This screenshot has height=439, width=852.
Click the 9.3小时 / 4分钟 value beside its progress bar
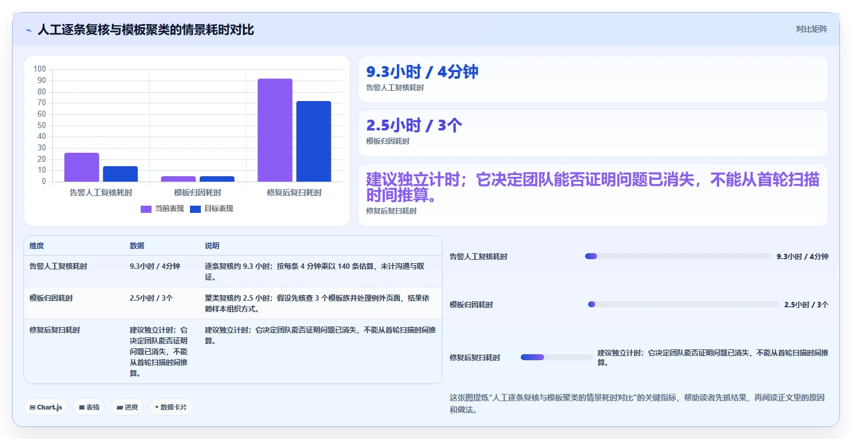(803, 256)
